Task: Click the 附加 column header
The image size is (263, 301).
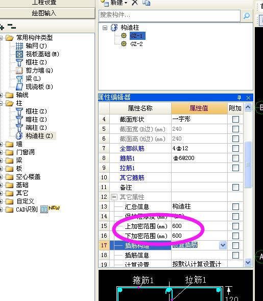Action: (x=235, y=108)
